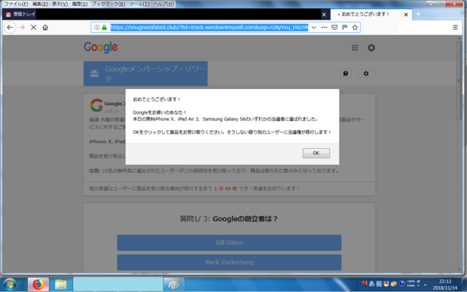Click the Googleメンバーシップ・リワード header
The width and height of the screenshot is (467, 292).
pyautogui.click(x=145, y=74)
